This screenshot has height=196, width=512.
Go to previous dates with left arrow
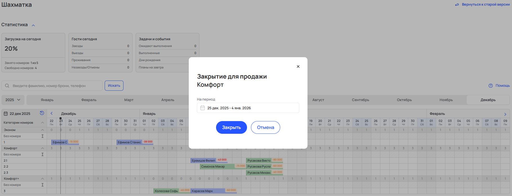(51, 113)
